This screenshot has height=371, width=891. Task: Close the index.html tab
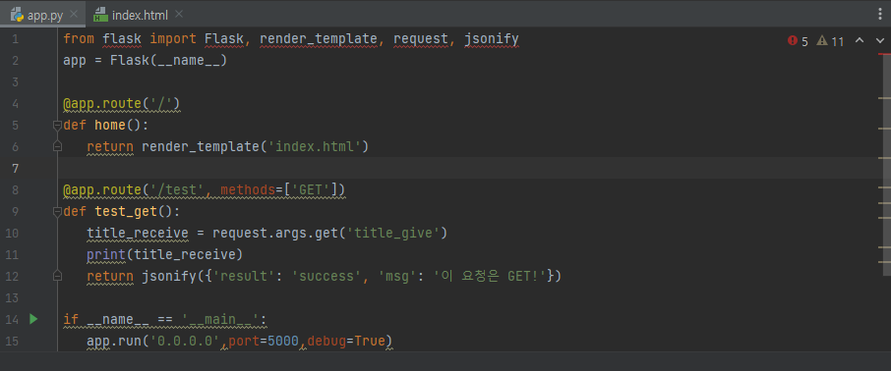179,14
